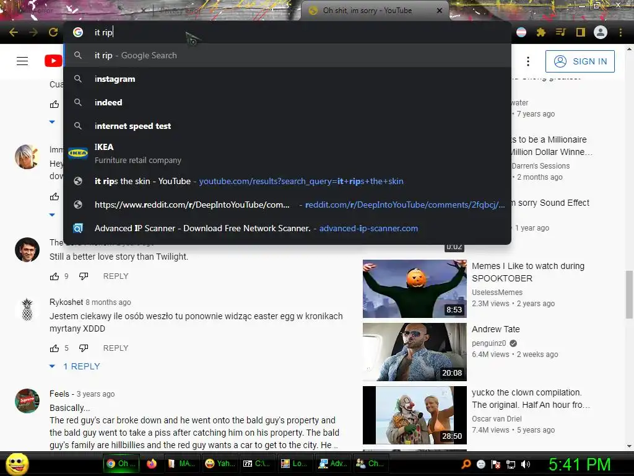Choose the 'instagram' suggestion
The image size is (634, 476).
click(x=287, y=79)
